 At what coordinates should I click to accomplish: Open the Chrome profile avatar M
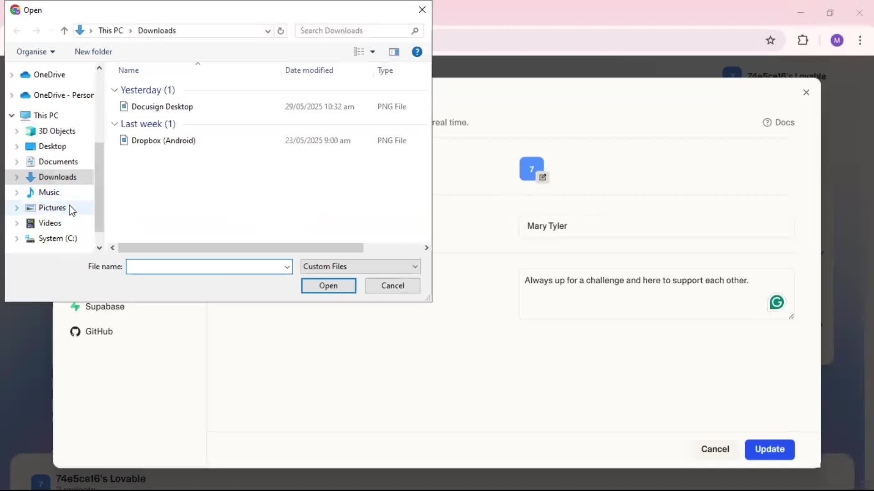(x=837, y=40)
